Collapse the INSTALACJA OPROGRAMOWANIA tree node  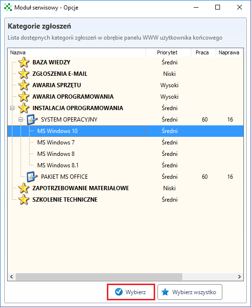[12, 108]
